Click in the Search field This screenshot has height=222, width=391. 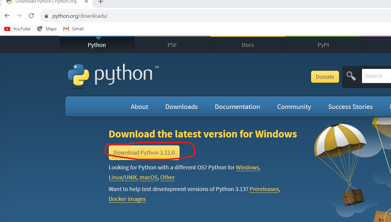coord(377,76)
